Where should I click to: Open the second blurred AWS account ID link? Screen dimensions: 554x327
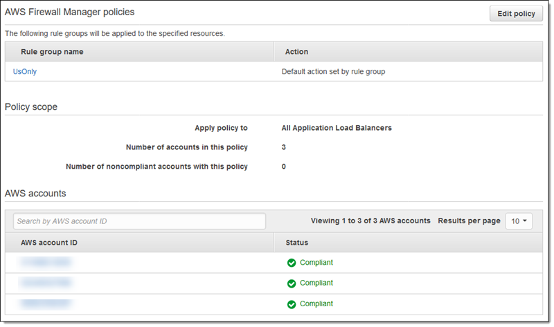pyautogui.click(x=46, y=283)
